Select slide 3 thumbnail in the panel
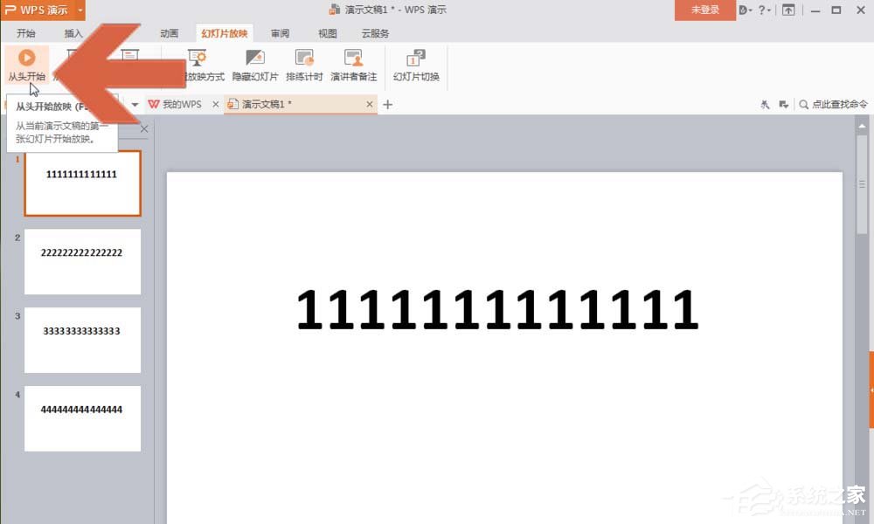This screenshot has width=874, height=524. (x=81, y=340)
